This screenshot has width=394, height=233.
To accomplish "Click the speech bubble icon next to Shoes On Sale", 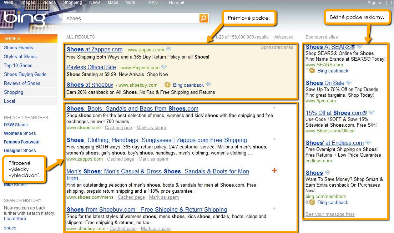I will pos(349,82).
